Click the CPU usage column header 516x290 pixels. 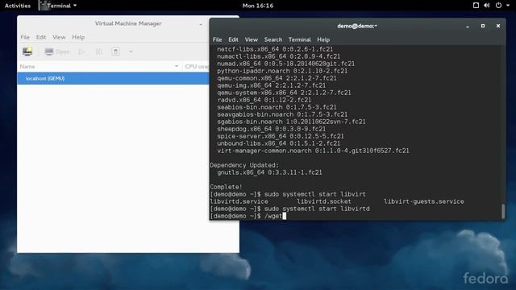(197, 66)
